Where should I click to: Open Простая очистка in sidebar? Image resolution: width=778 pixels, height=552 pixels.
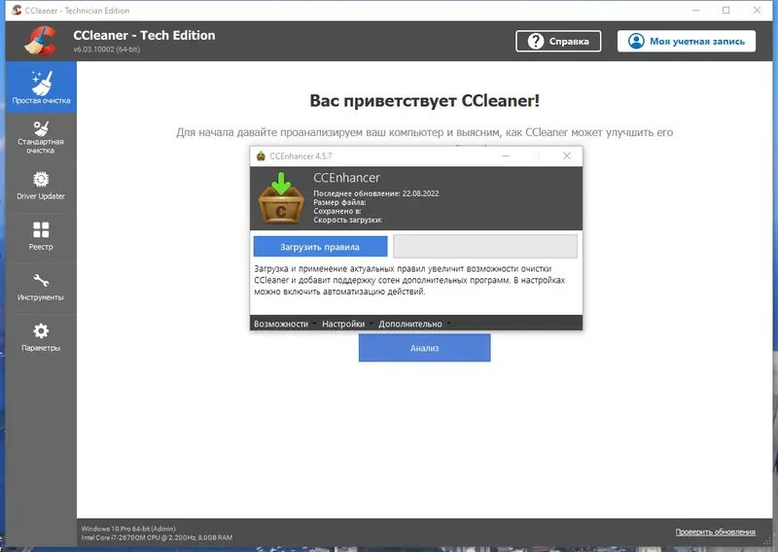pyautogui.click(x=41, y=87)
